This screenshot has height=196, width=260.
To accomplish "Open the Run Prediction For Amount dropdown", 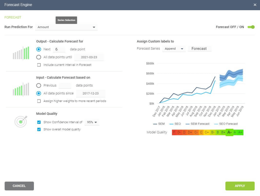I will pos(66,27).
